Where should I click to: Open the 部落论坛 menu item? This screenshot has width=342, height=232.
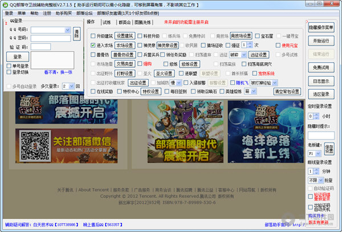click(84, 13)
